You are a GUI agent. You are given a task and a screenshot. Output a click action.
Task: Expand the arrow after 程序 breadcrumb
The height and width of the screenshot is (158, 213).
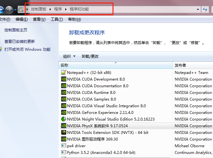(x=66, y=9)
